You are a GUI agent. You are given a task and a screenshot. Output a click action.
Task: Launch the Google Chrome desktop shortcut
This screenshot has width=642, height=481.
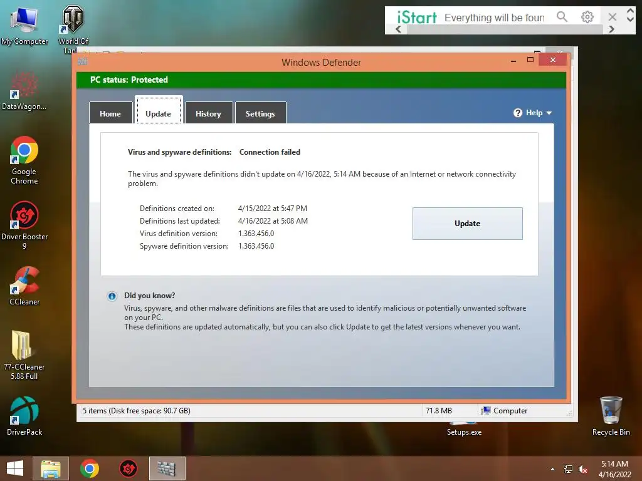[x=24, y=160]
